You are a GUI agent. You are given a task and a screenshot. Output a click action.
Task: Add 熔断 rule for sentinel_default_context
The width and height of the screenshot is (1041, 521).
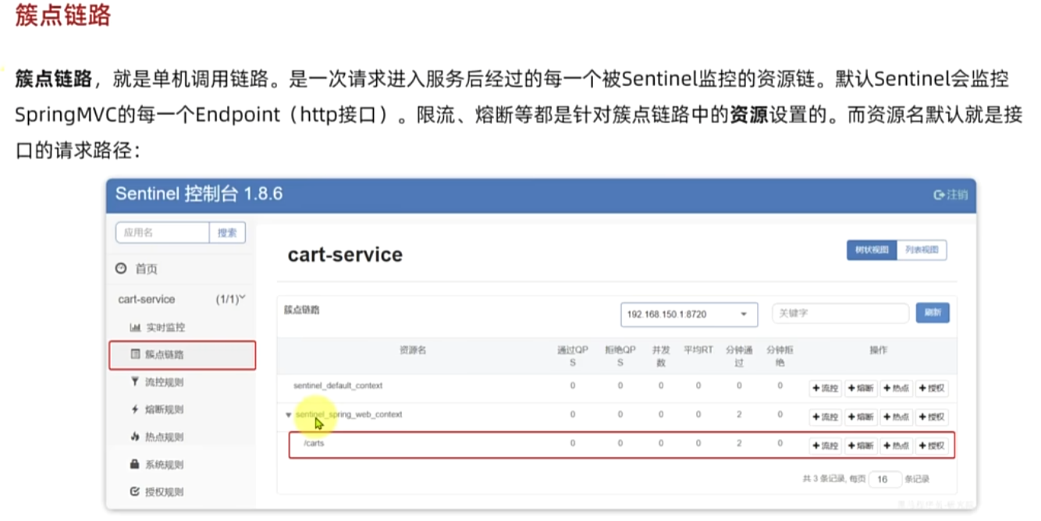point(861,388)
